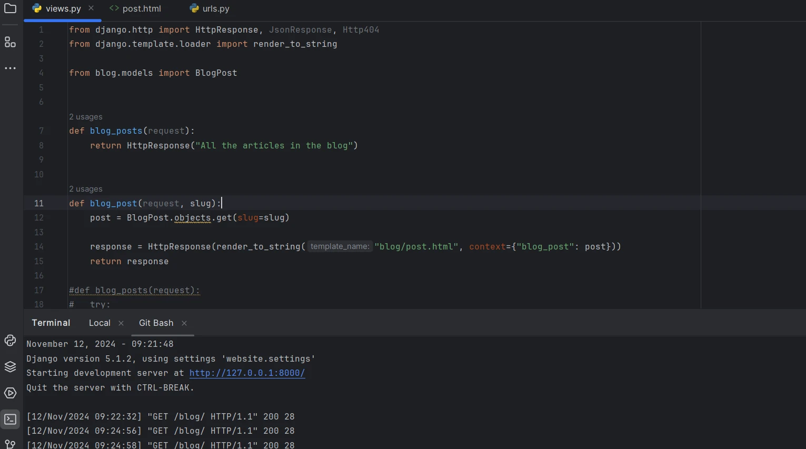This screenshot has width=806, height=449.
Task: Open the http://127.0.0.1:8000/ server link
Action: [x=247, y=373]
